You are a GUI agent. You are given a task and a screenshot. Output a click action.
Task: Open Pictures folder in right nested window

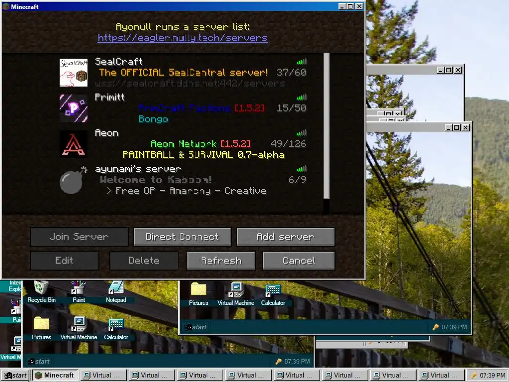pos(198,294)
